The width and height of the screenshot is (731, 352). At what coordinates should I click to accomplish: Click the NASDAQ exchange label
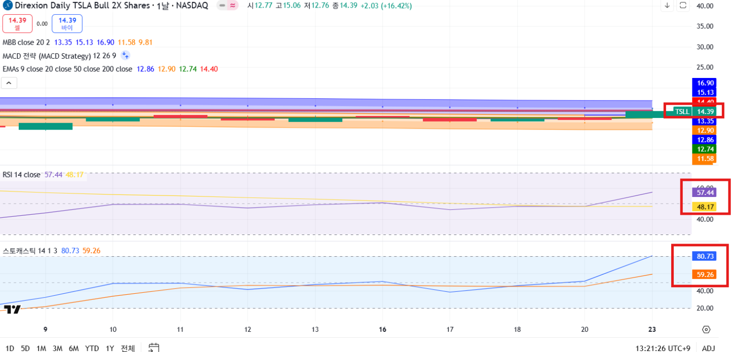coord(193,6)
